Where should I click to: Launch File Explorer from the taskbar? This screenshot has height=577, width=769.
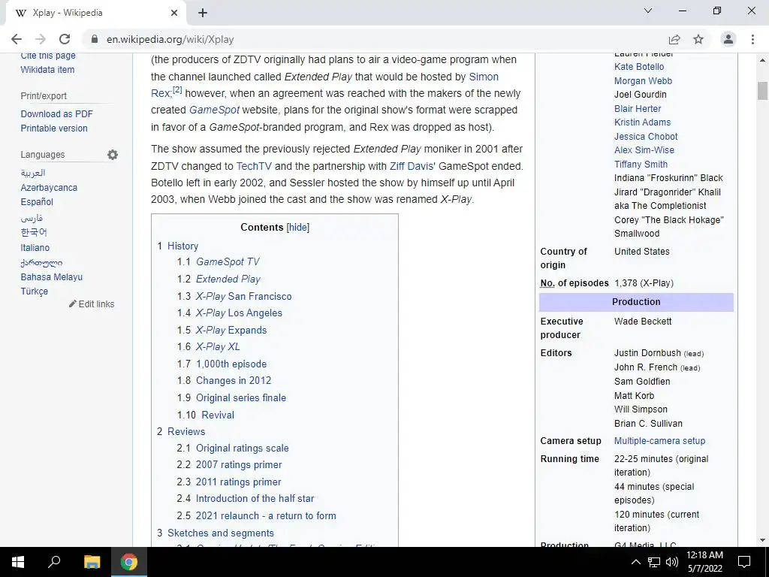coord(92,562)
